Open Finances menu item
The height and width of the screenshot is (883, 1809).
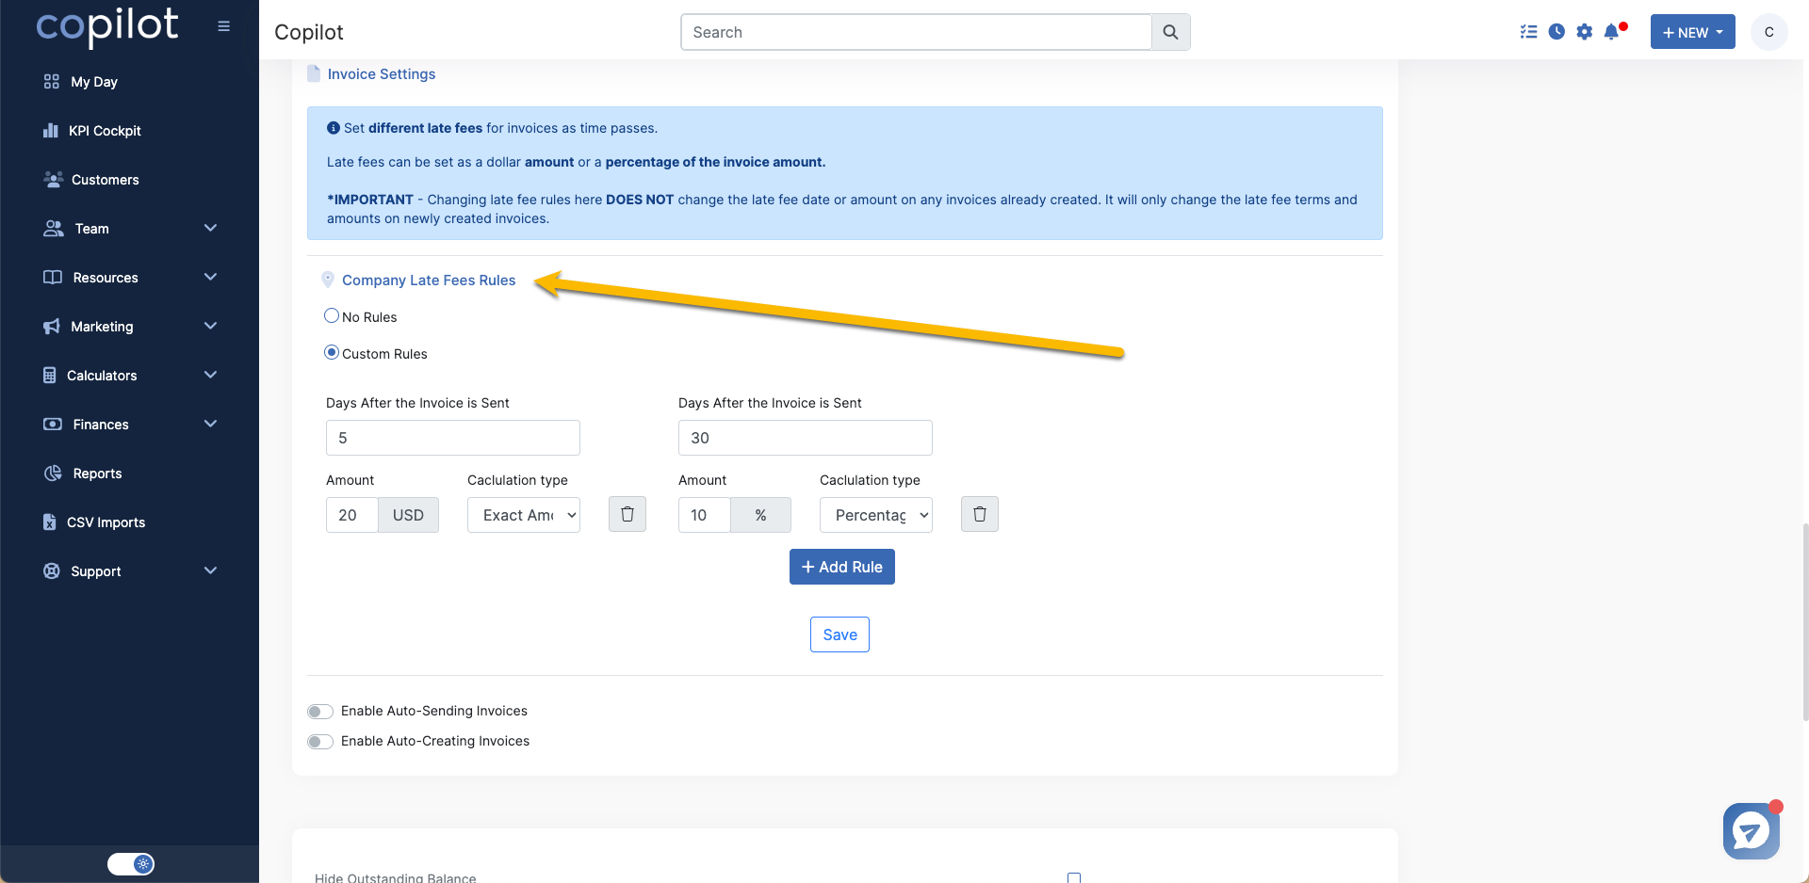[101, 425]
